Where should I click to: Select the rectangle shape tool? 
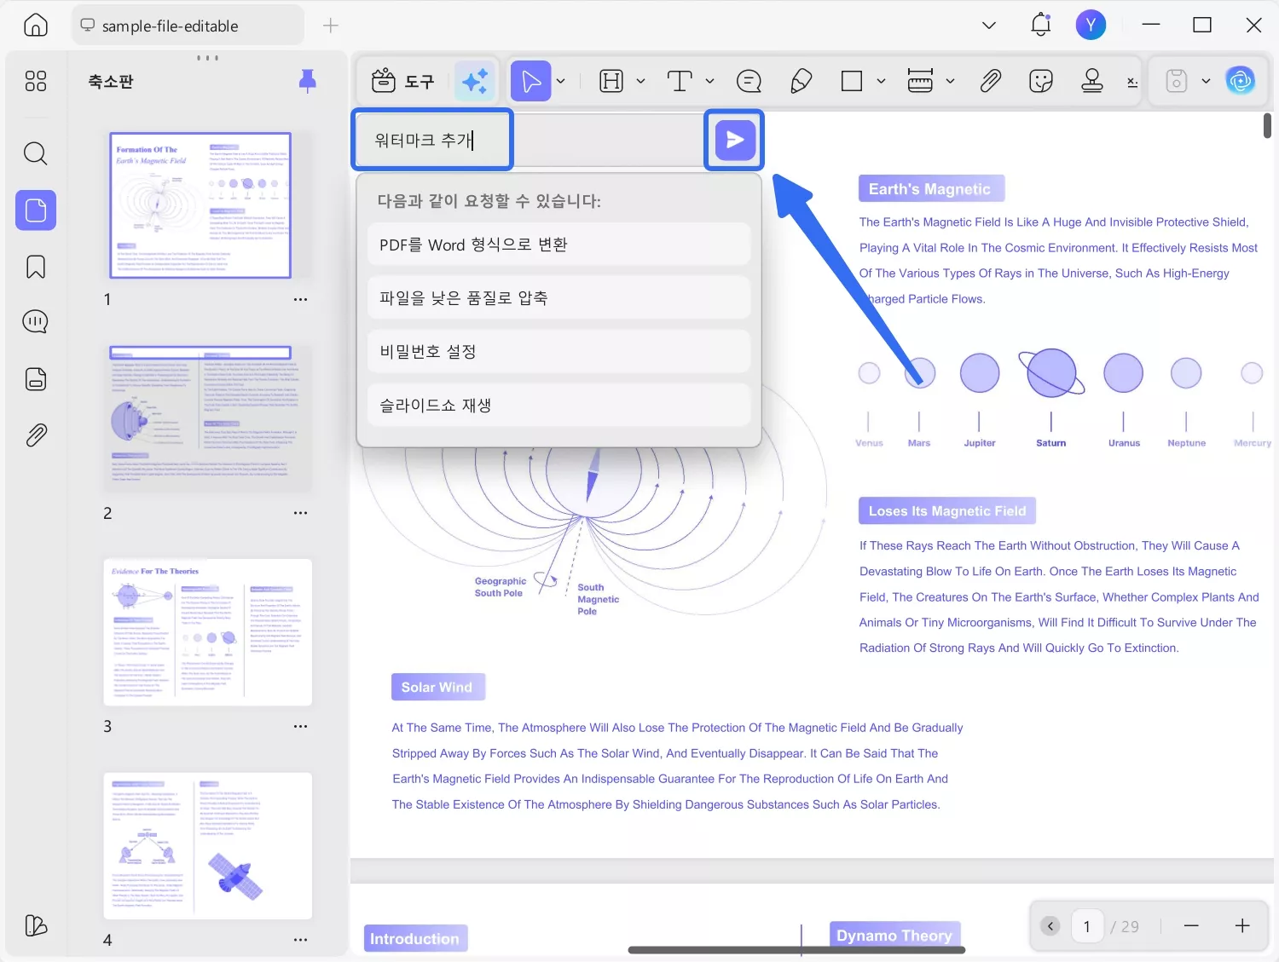[852, 81]
